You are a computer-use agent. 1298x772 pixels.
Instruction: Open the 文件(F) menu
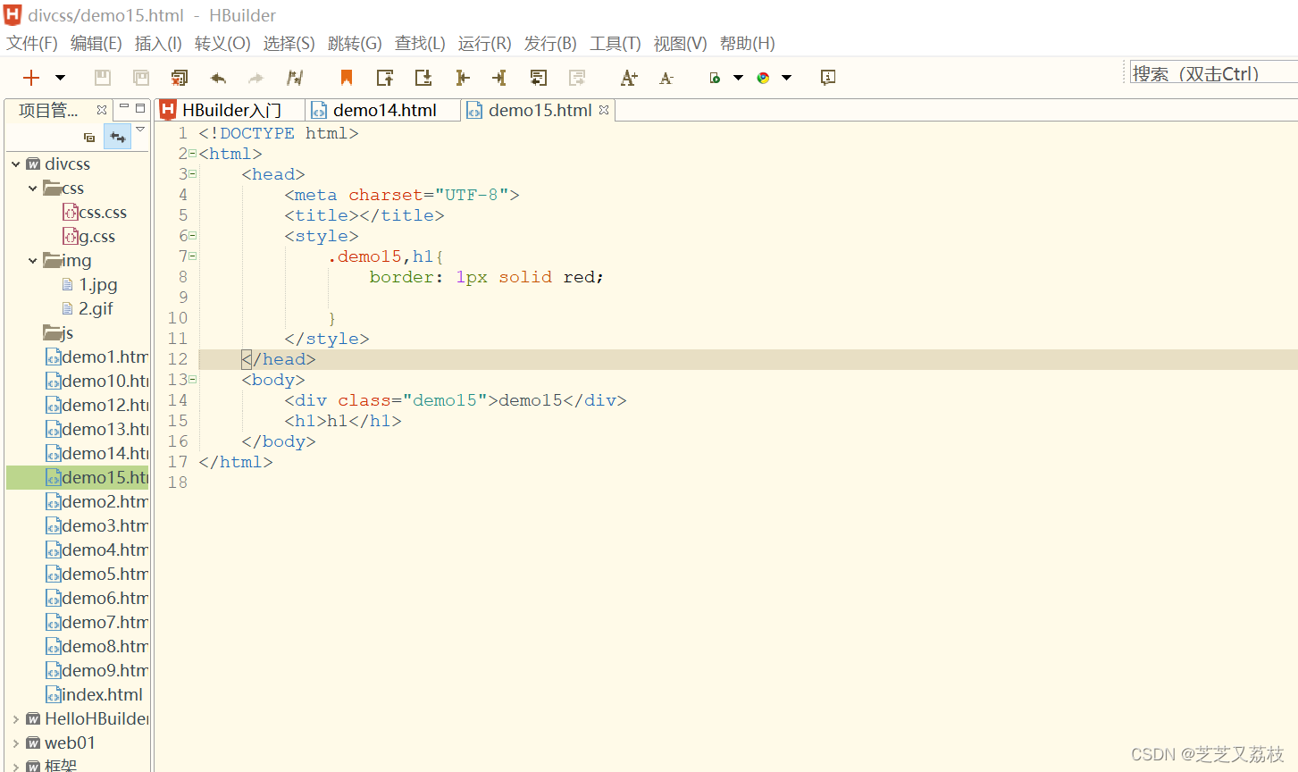tap(32, 43)
